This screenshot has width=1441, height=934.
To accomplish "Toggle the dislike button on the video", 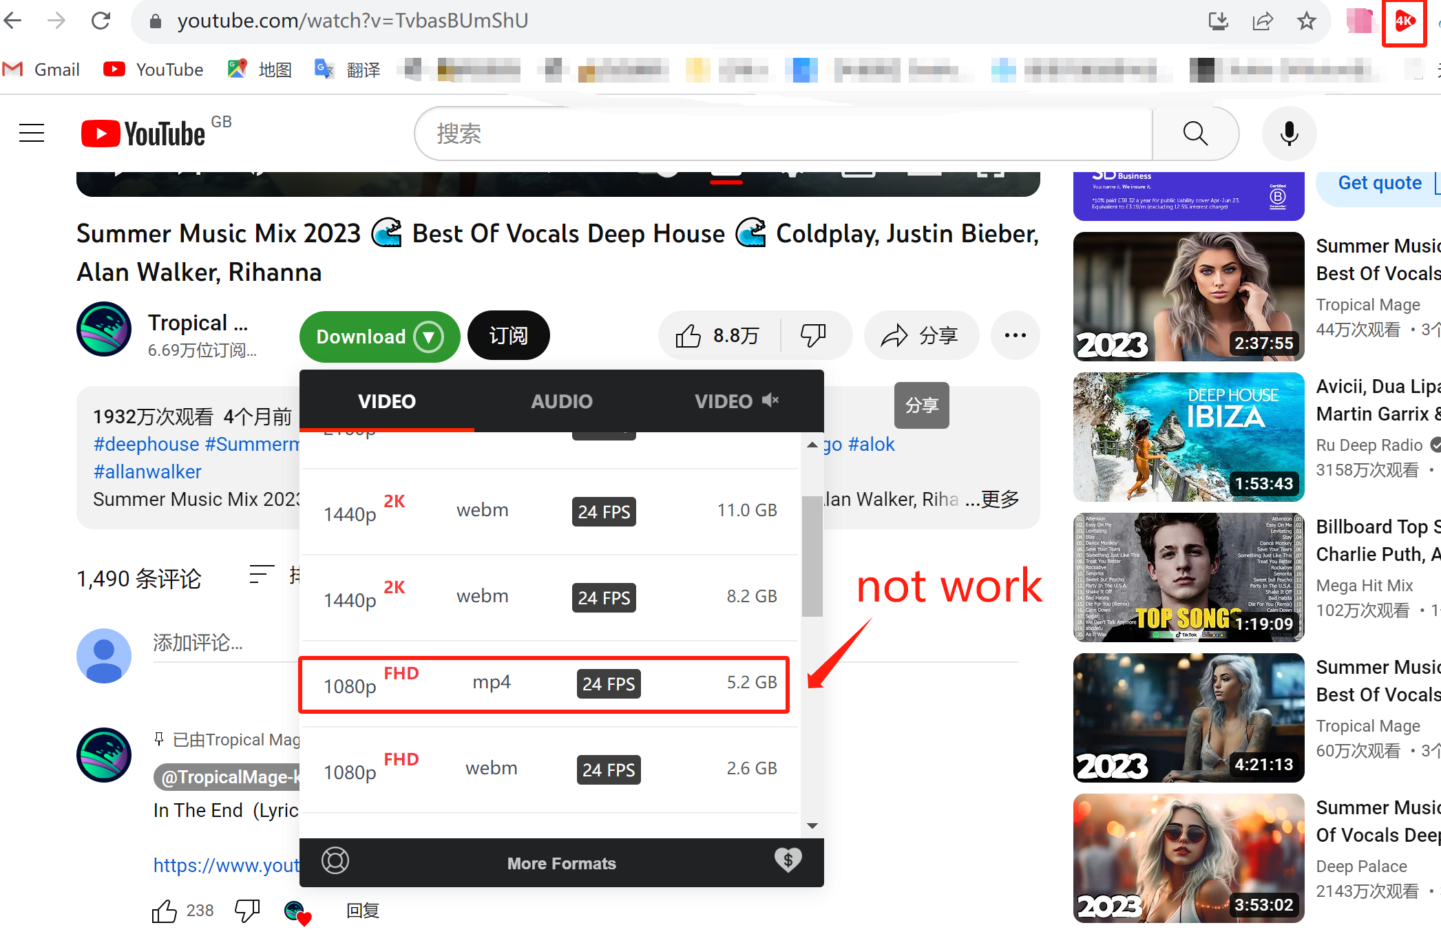I will [x=814, y=336].
